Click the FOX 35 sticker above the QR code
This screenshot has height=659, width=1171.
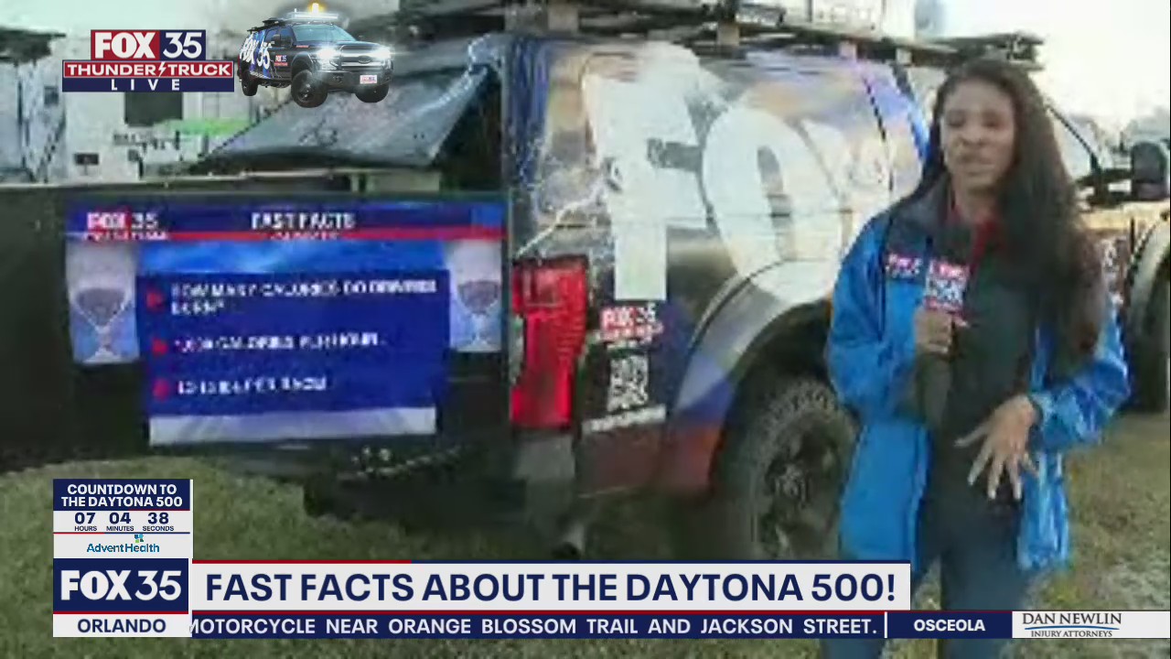coord(628,324)
